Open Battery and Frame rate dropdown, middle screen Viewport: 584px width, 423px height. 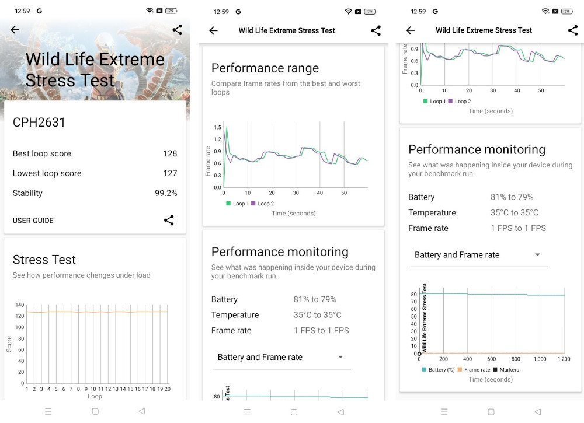281,357
